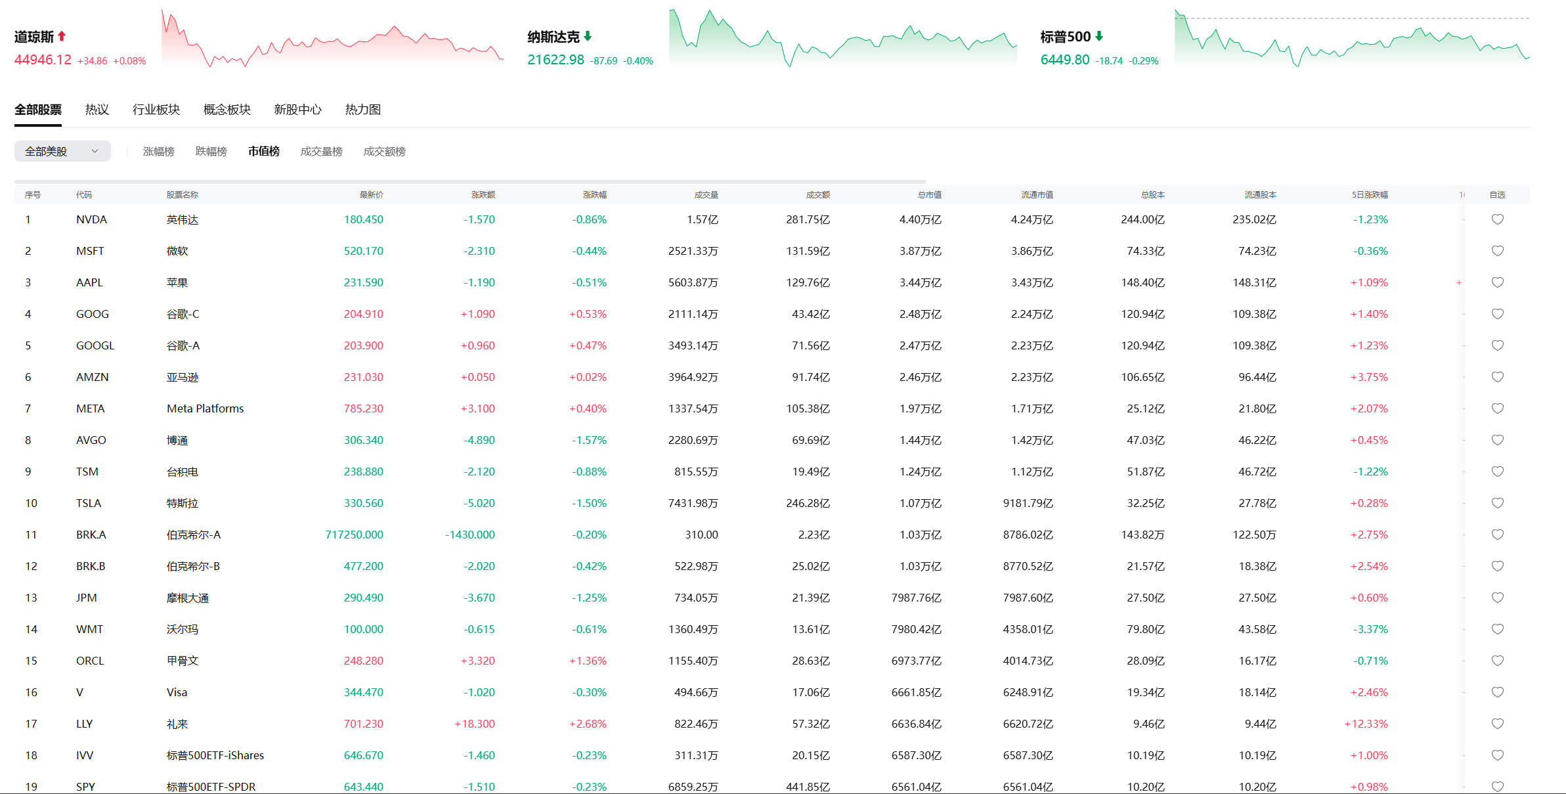Viewport: 1566px width, 794px height.
Task: Open 微软 stock name link
Action: point(177,251)
